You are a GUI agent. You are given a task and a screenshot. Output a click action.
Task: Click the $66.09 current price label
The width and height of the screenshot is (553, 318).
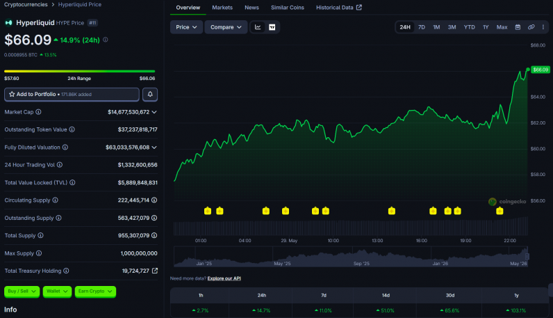click(x=540, y=70)
